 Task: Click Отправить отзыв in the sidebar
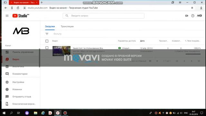[20, 97]
